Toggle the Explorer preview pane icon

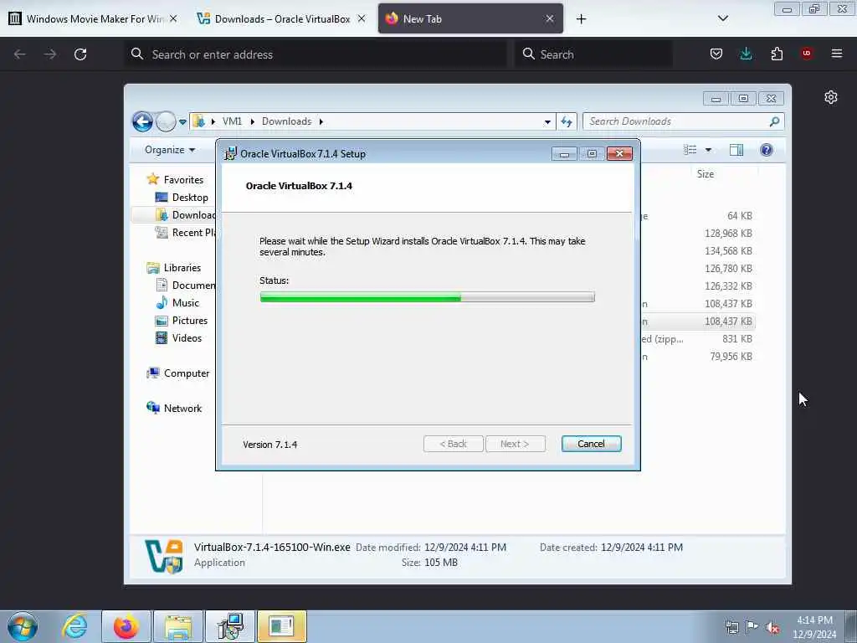pos(736,150)
